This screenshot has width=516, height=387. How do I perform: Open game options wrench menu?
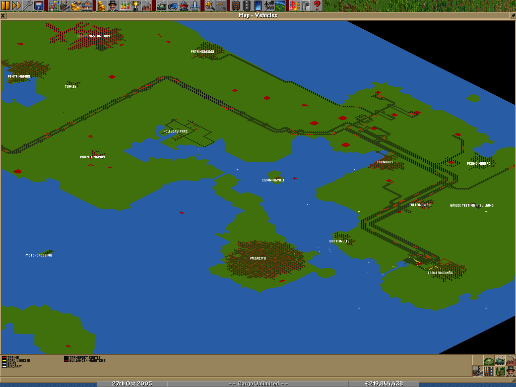click(28, 6)
